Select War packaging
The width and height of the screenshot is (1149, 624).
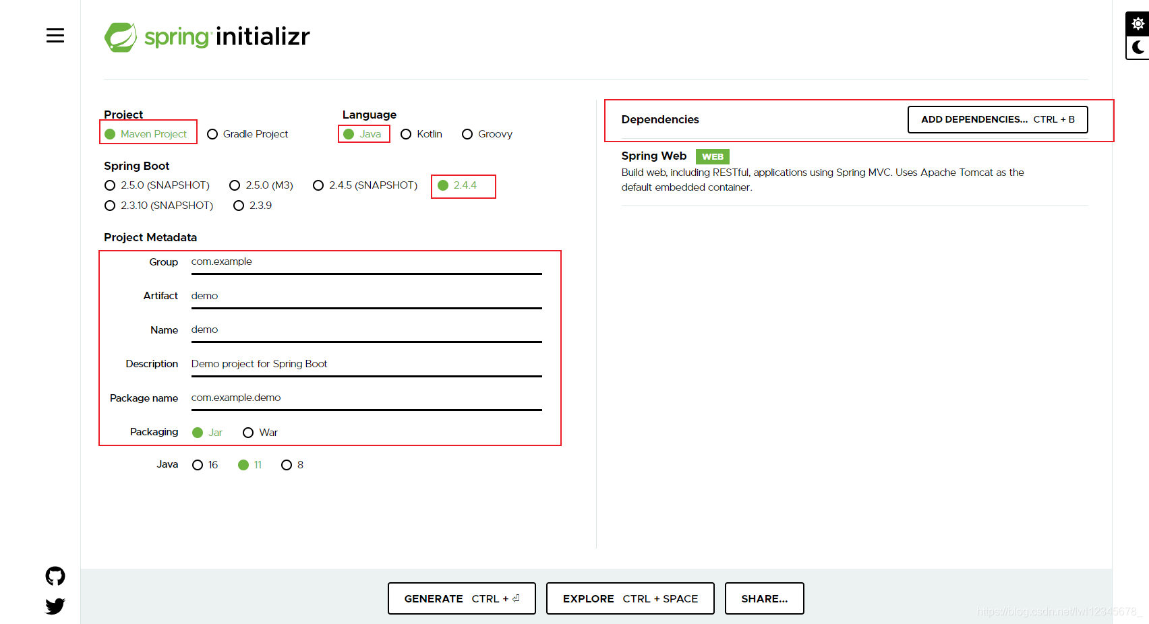pos(260,433)
